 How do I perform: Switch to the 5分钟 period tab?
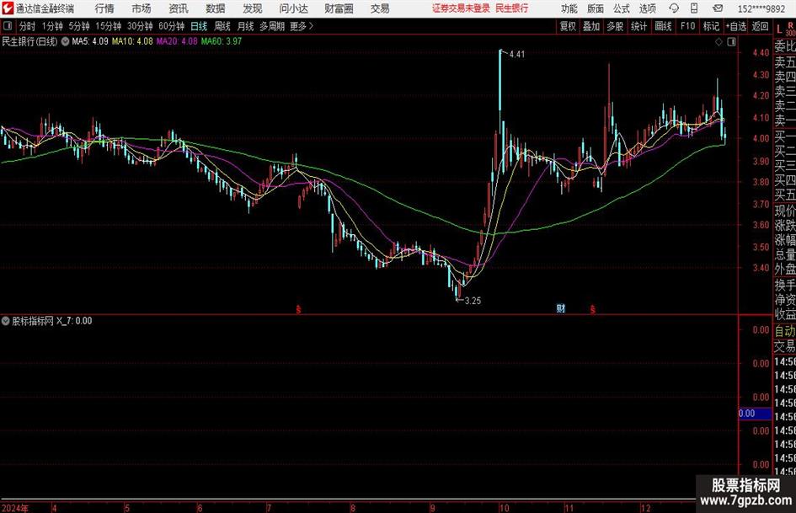(79, 26)
